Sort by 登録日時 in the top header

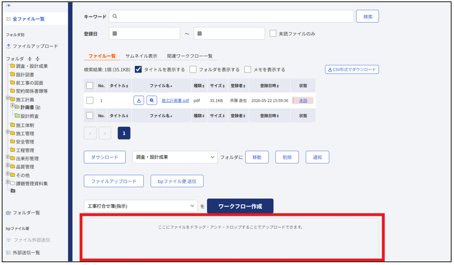(x=269, y=86)
